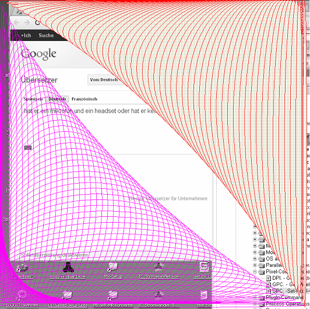
Task: Open Suche in the black Google bar
Action: [x=46, y=36]
